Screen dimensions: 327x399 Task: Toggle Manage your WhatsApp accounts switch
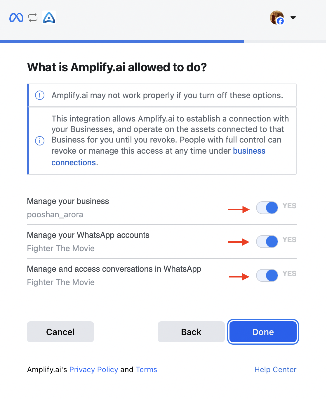pyautogui.click(x=267, y=242)
